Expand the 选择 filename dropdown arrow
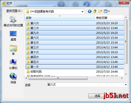The width and height of the screenshot is (131, 103). coord(126,85)
